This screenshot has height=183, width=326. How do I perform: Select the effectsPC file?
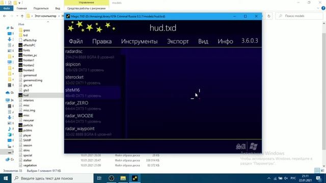(30, 45)
